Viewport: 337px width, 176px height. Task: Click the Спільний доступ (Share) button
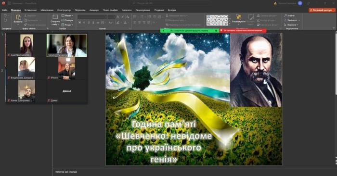point(322,10)
